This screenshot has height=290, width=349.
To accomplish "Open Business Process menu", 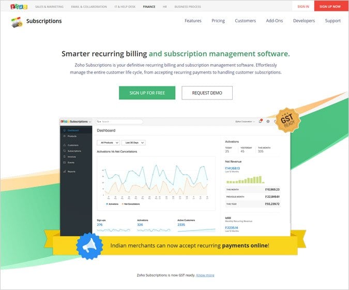I will tap(188, 7).
